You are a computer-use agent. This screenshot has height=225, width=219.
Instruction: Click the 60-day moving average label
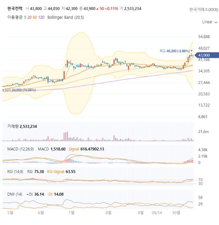(35, 17)
